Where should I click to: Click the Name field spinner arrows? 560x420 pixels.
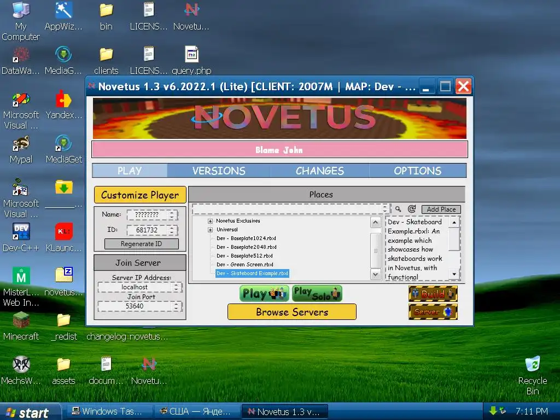(x=172, y=214)
